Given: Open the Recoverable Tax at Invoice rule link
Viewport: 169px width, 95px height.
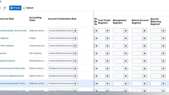Looking at the screenshot, I should (13, 31).
